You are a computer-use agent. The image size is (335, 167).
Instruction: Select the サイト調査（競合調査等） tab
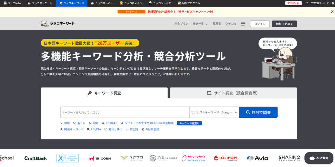234,93
